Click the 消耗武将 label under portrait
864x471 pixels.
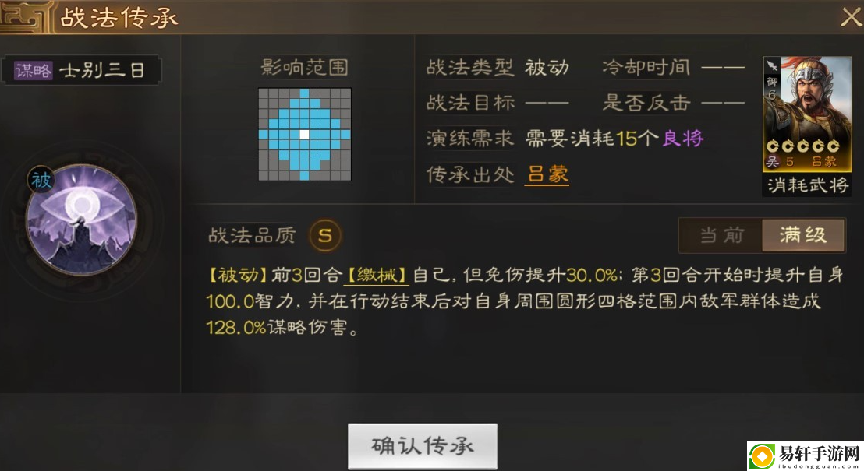pos(807,185)
